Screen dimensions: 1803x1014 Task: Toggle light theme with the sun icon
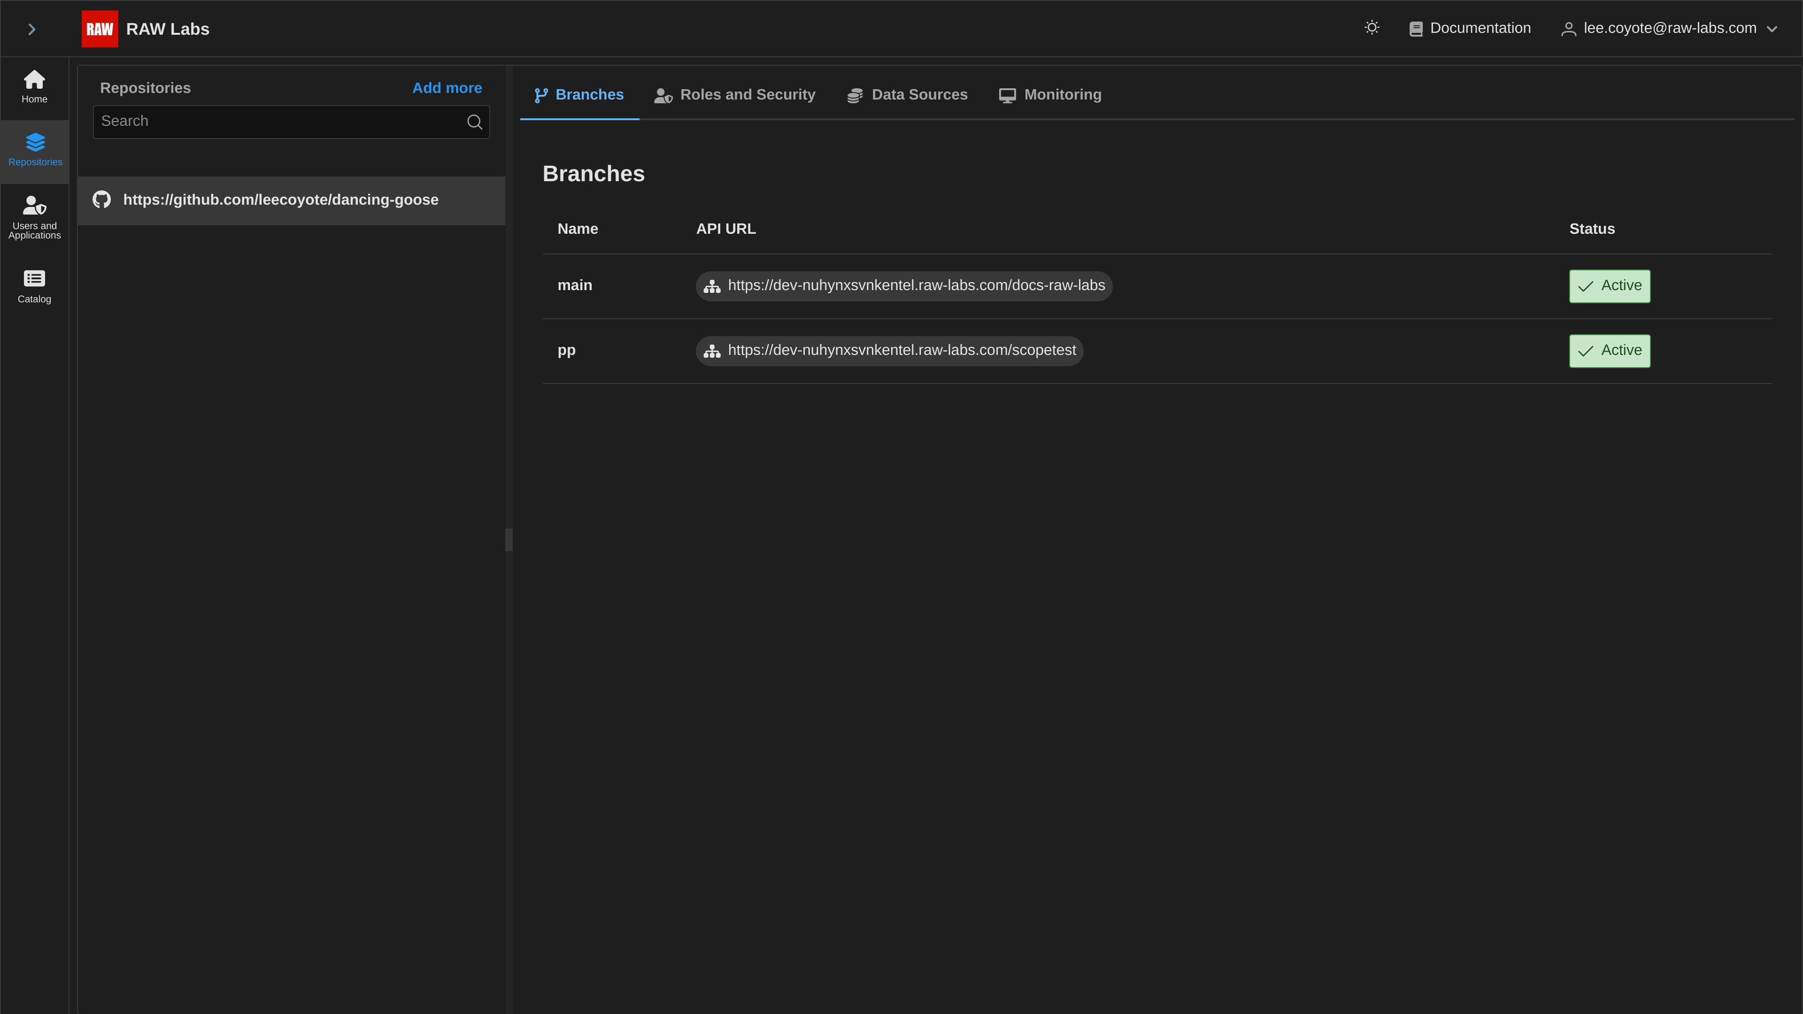click(1372, 27)
